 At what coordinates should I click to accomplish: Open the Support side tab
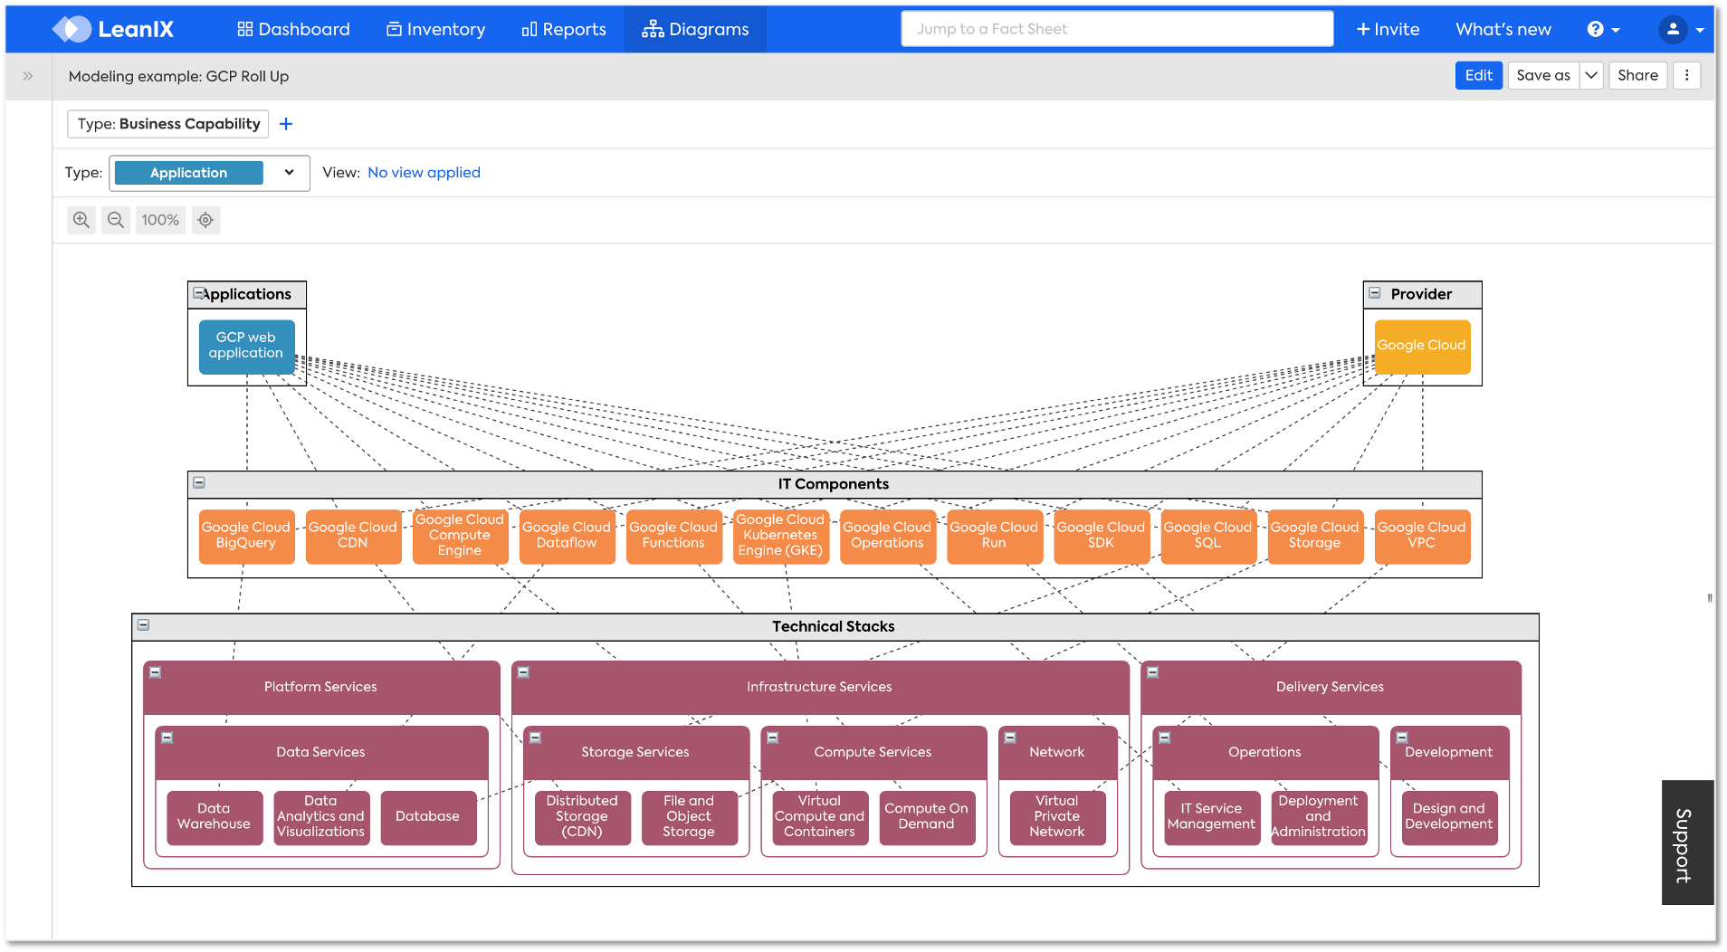click(x=1687, y=843)
